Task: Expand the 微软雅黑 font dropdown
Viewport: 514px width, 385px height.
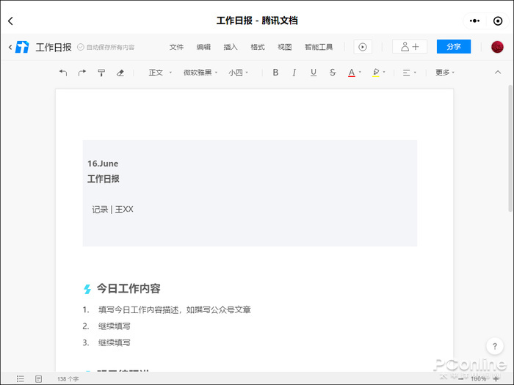Action: click(200, 73)
